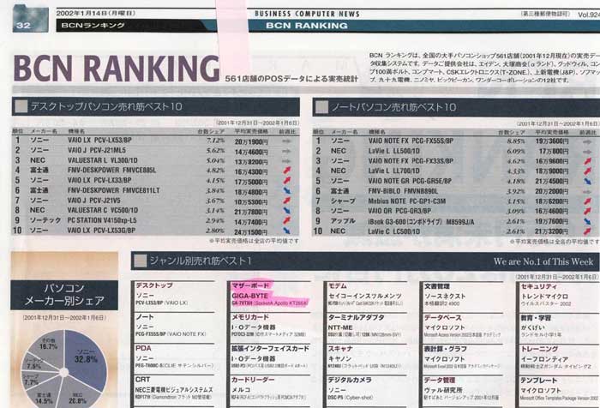Click the trend arrow for LaVie C LC500/1D
The width and height of the screenshot is (600, 408).
pos(585,231)
